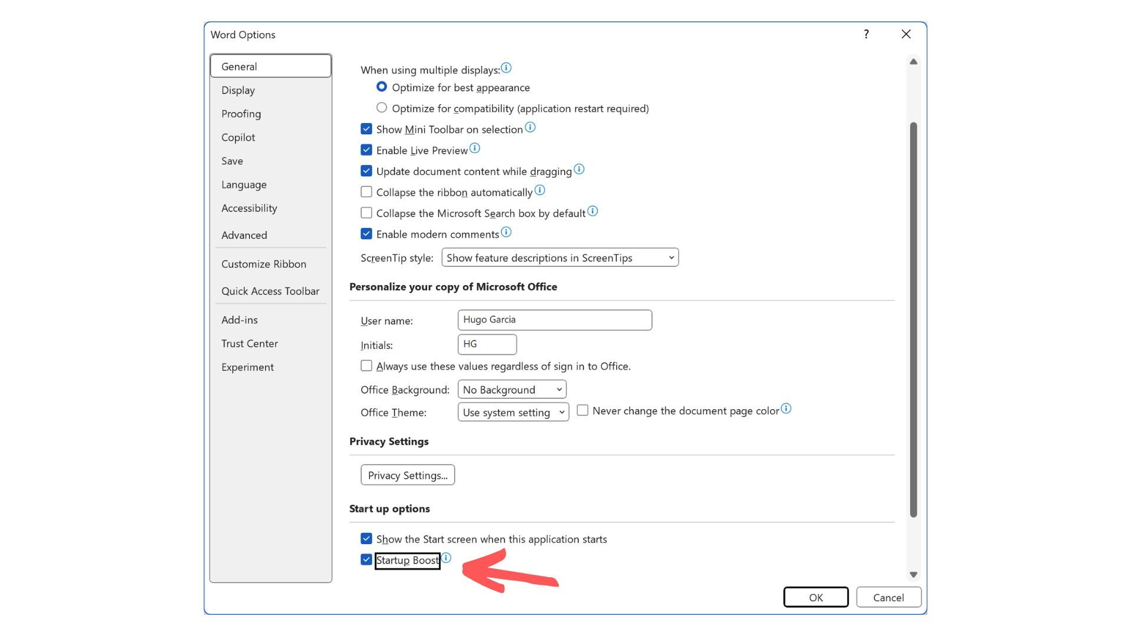This screenshot has height=636, width=1131.
Task: Click the info icon for When using multiple displays
Action: [x=507, y=67]
